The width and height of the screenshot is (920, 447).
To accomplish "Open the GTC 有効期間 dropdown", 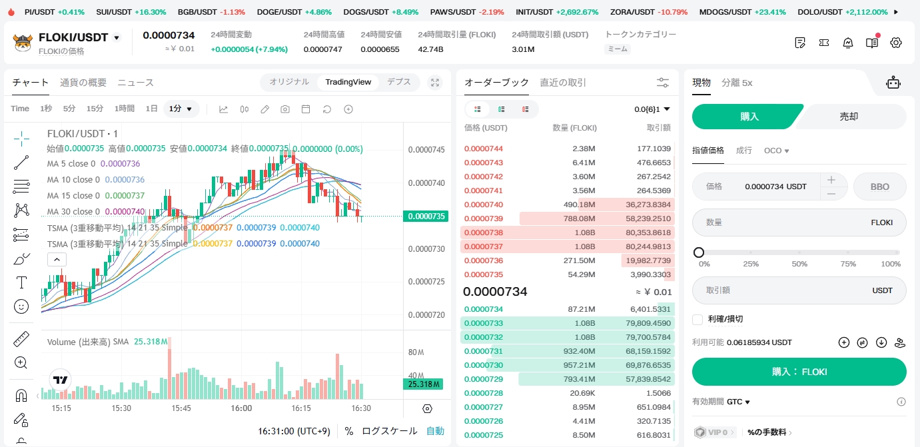I will tap(738, 402).
